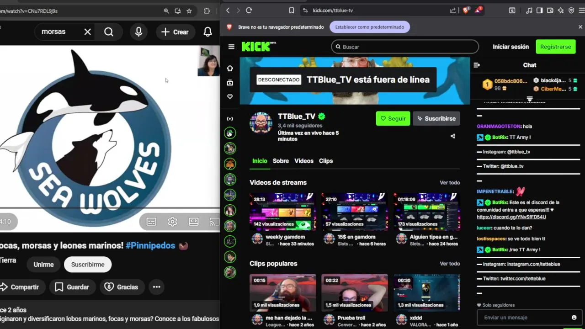This screenshot has height=329, width=585.
Task: Open Brave Leo AI sparkle icon
Action: point(561,10)
